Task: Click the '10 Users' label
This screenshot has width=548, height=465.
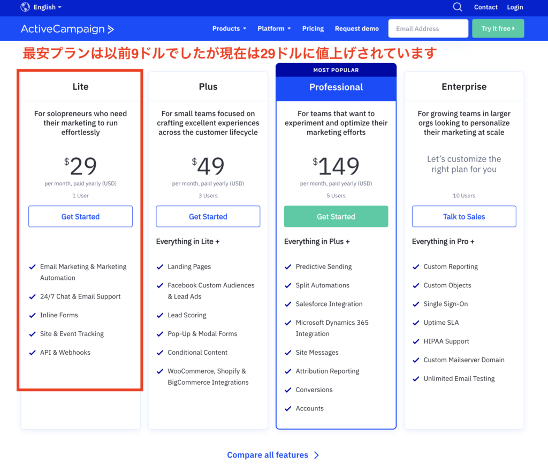Action: [464, 196]
